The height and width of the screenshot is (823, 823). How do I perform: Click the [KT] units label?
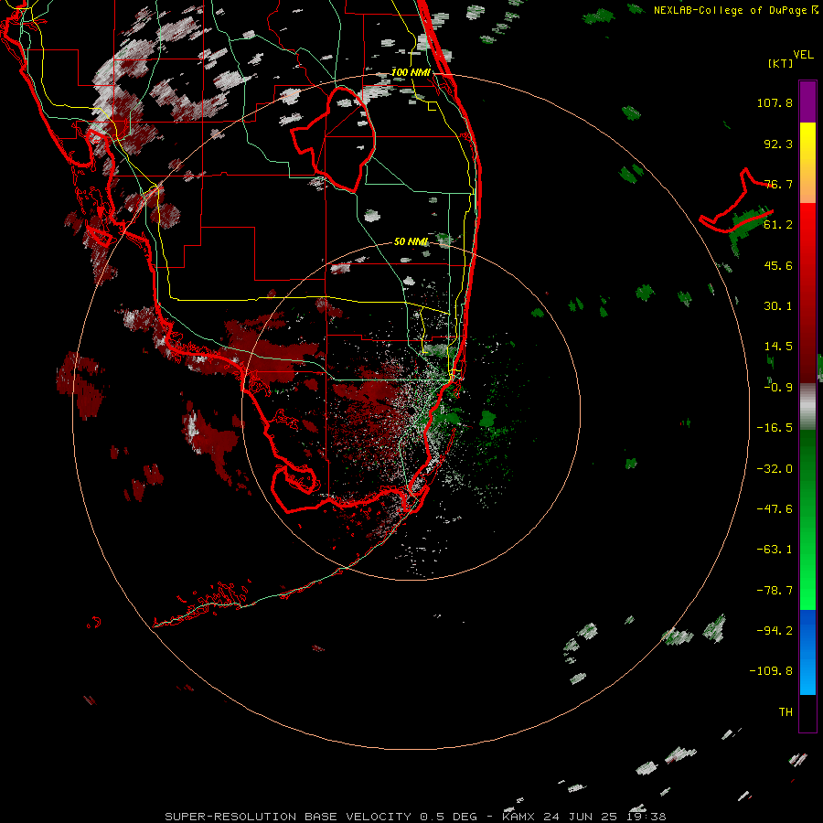coord(781,63)
